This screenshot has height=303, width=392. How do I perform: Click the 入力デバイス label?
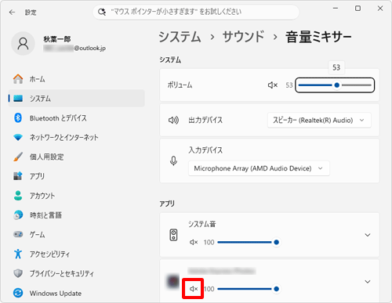[x=205, y=150]
